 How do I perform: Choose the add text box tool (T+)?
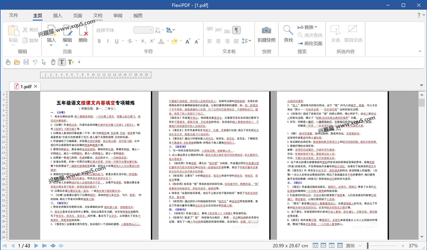(71, 62)
